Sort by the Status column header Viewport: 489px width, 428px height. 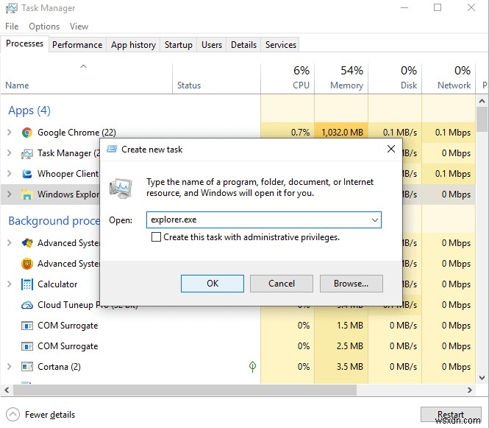(x=216, y=79)
